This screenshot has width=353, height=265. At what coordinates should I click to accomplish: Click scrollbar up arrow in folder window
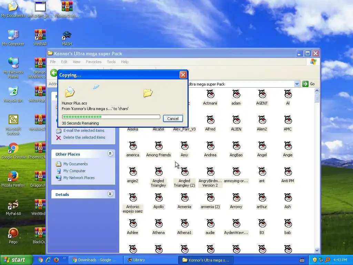click(x=317, y=91)
